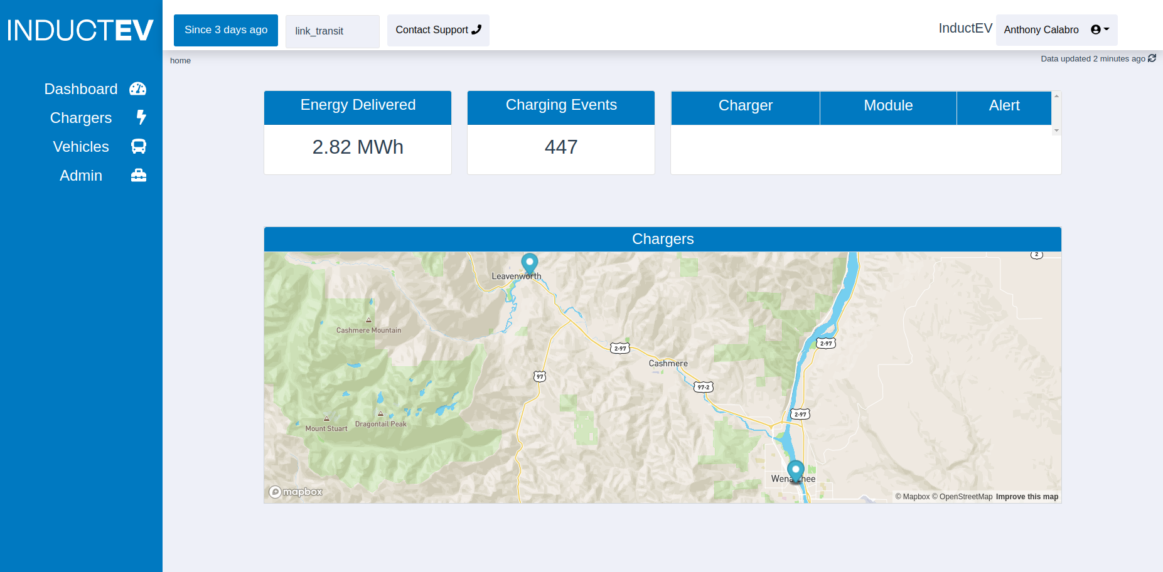Click the up arrow on the alerts scrollbar
Image resolution: width=1163 pixels, height=572 pixels.
[1057, 95]
